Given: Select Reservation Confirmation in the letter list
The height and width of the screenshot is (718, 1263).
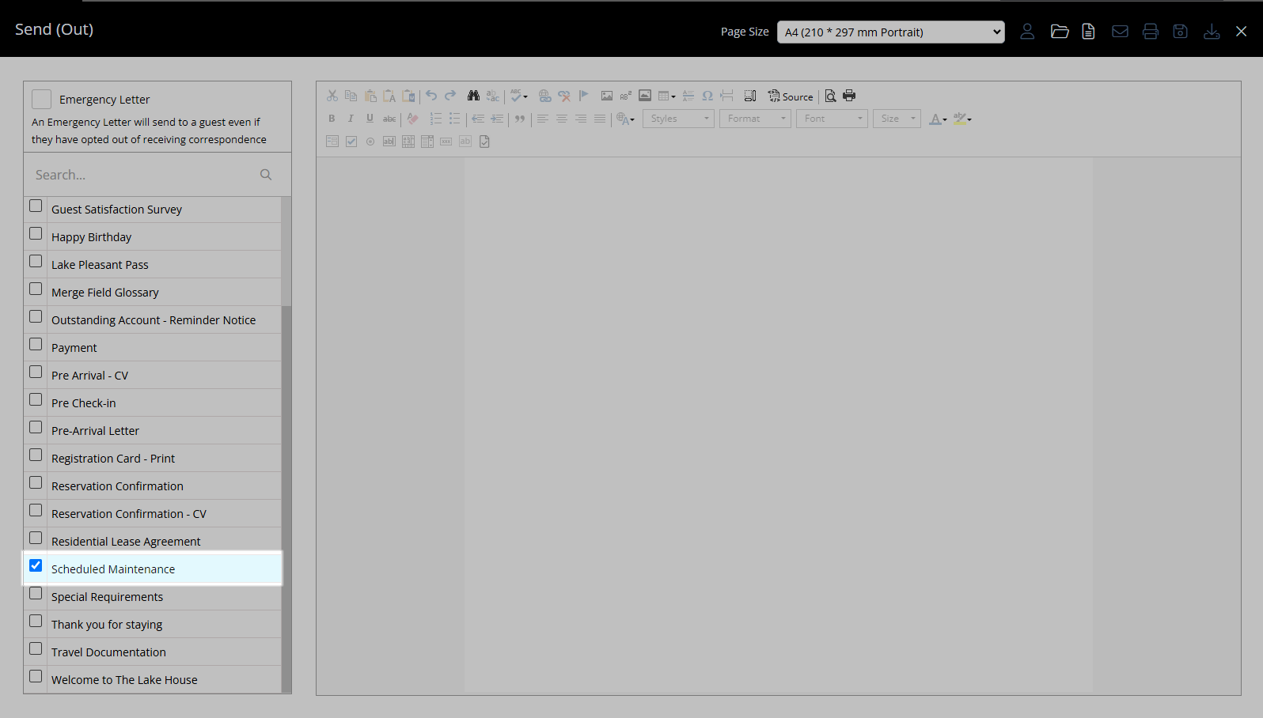Looking at the screenshot, I should [x=117, y=486].
